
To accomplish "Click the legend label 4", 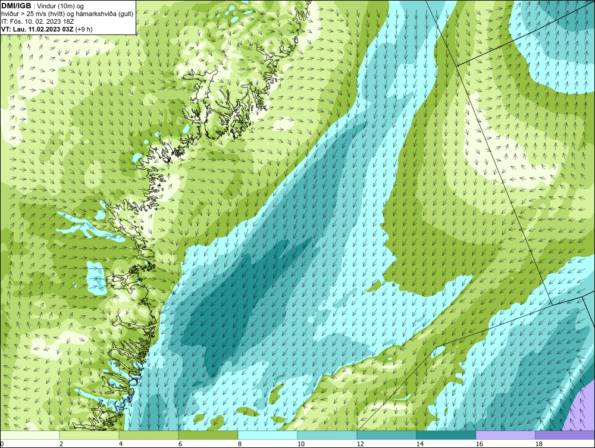I will [121, 444].
